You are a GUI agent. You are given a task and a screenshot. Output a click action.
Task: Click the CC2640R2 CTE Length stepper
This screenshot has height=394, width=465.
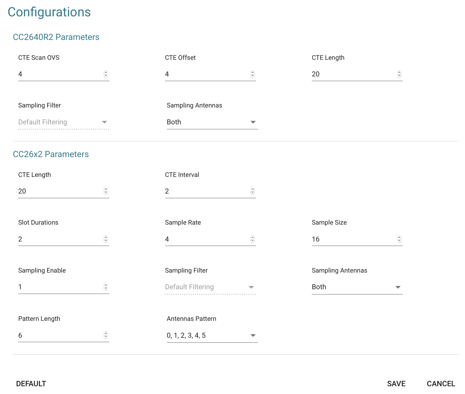tap(399, 74)
